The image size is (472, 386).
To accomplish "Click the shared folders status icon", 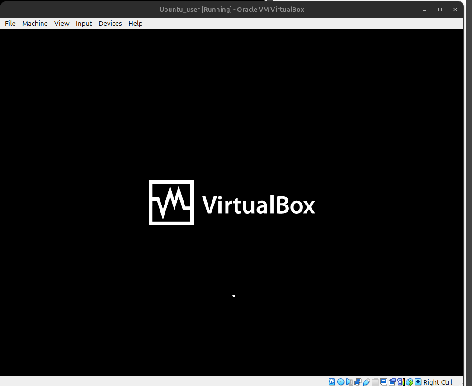I will [375, 382].
